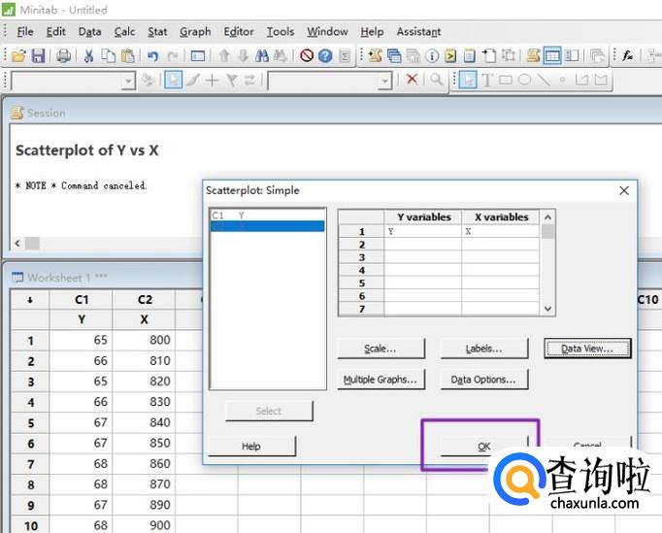Open the Data menu
Viewport: 662px width, 533px height.
pyautogui.click(x=89, y=32)
